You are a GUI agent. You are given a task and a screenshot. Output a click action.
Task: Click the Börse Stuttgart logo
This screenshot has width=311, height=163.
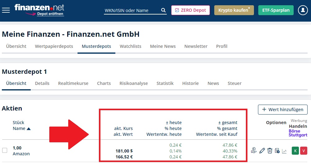tap(298, 133)
